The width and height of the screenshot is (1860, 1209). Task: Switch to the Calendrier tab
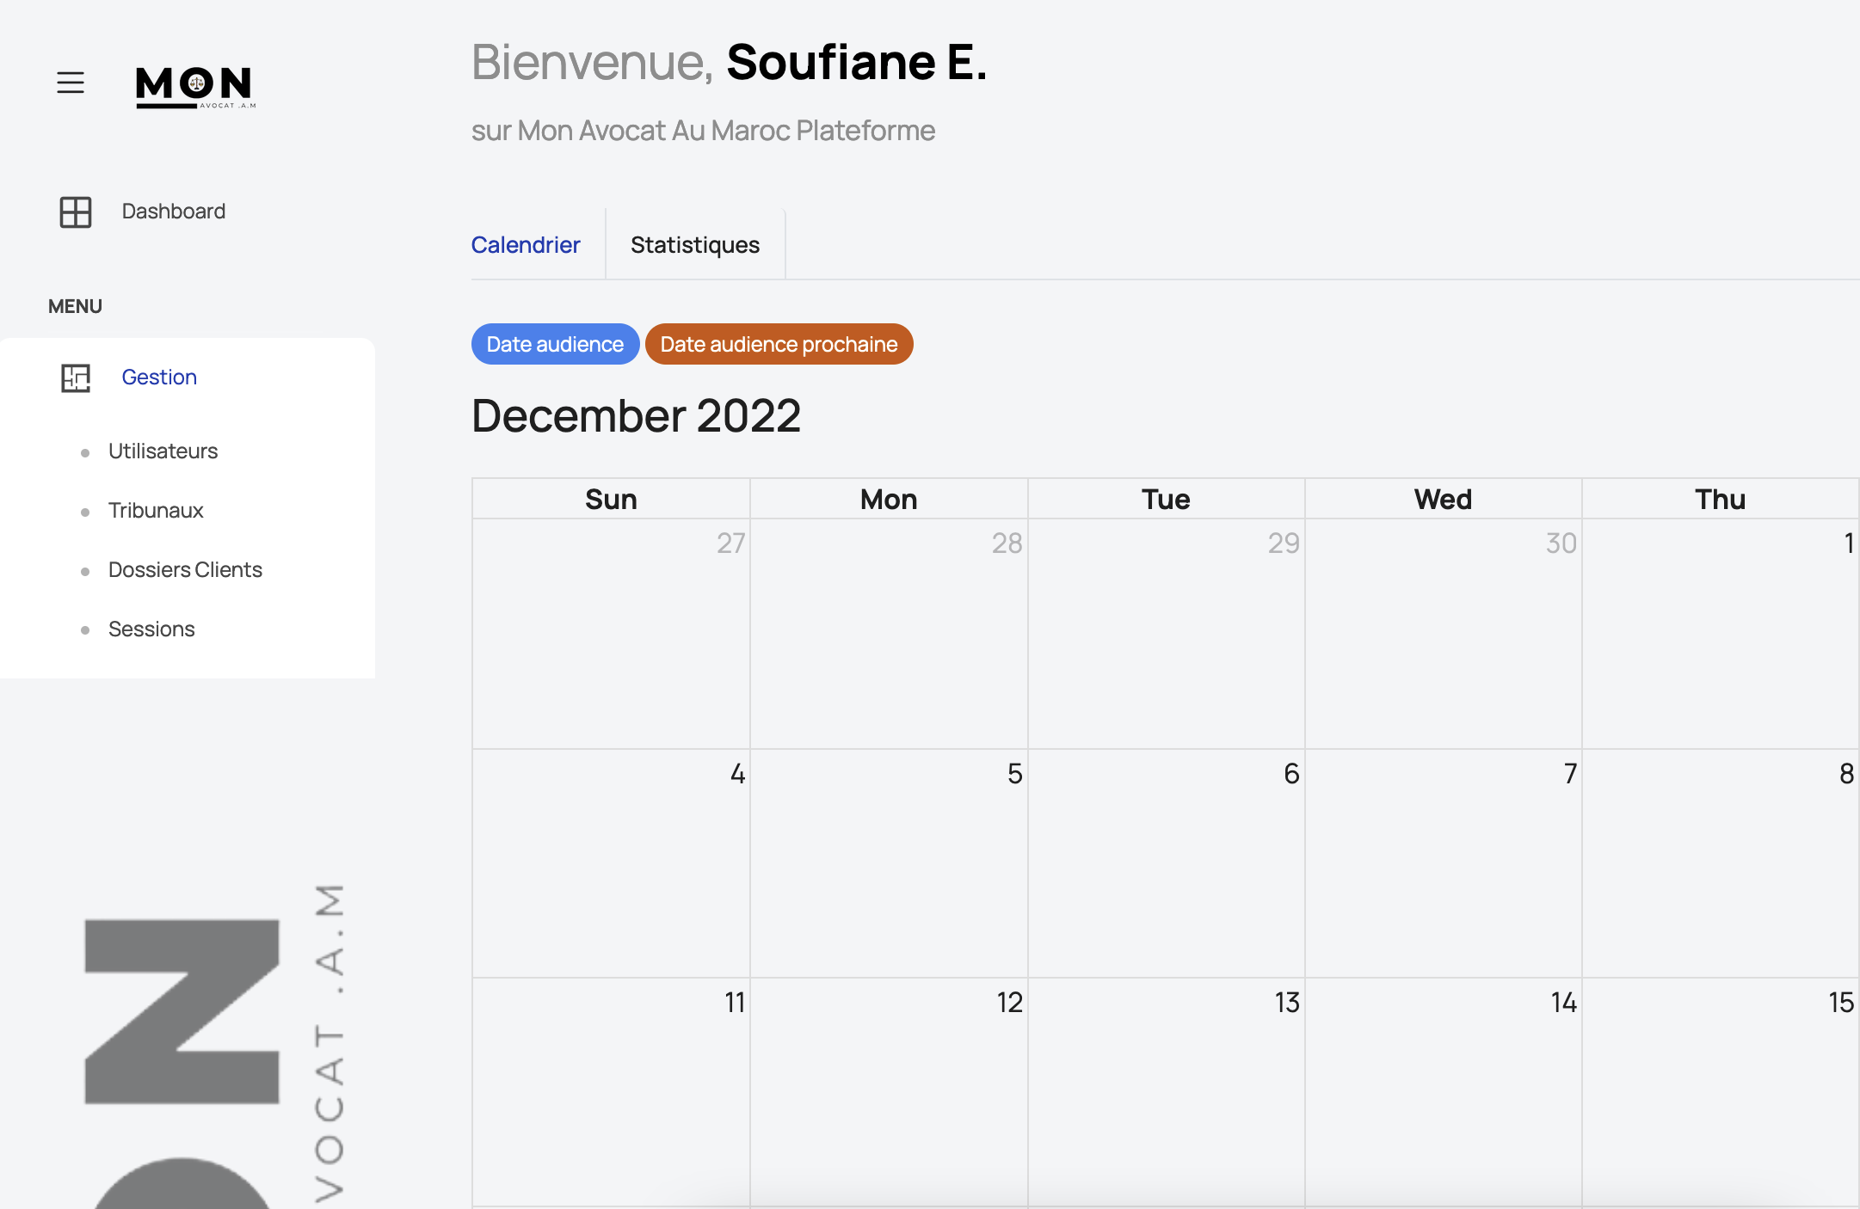[526, 245]
